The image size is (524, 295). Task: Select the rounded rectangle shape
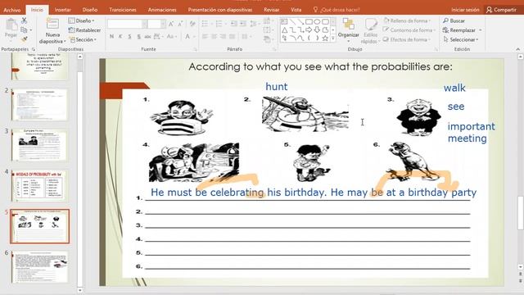pos(325,22)
